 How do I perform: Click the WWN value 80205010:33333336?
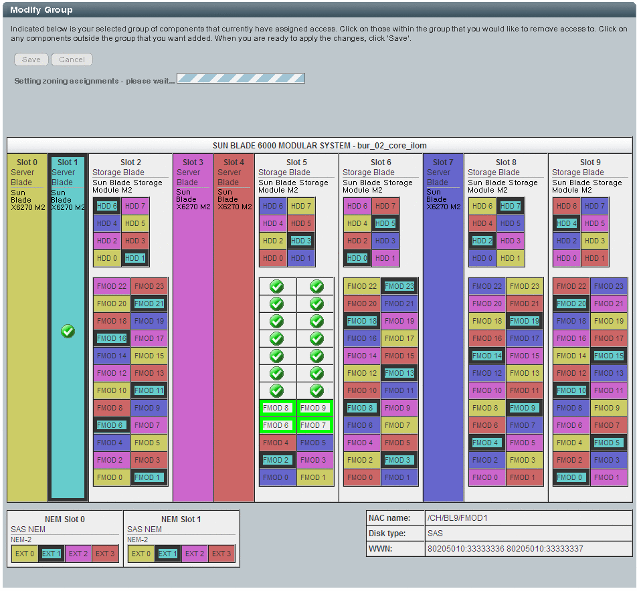(466, 549)
